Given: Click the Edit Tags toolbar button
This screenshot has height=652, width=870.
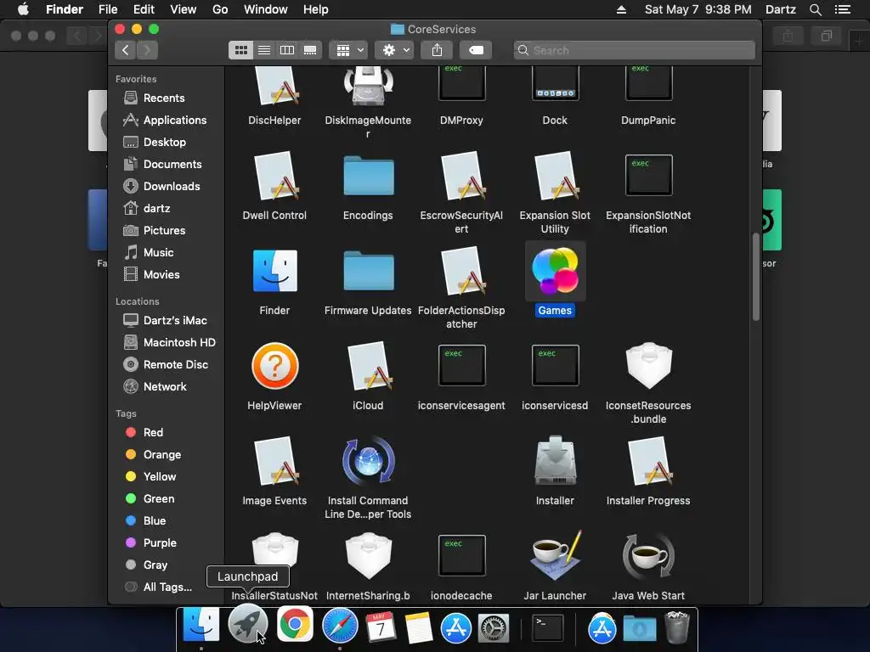Looking at the screenshot, I should pyautogui.click(x=476, y=50).
